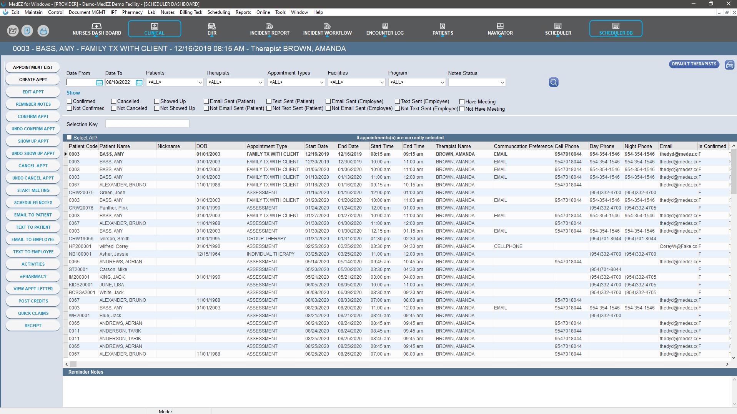737x414 pixels.
Task: Check the Confirmed filter
Action: [x=70, y=101]
